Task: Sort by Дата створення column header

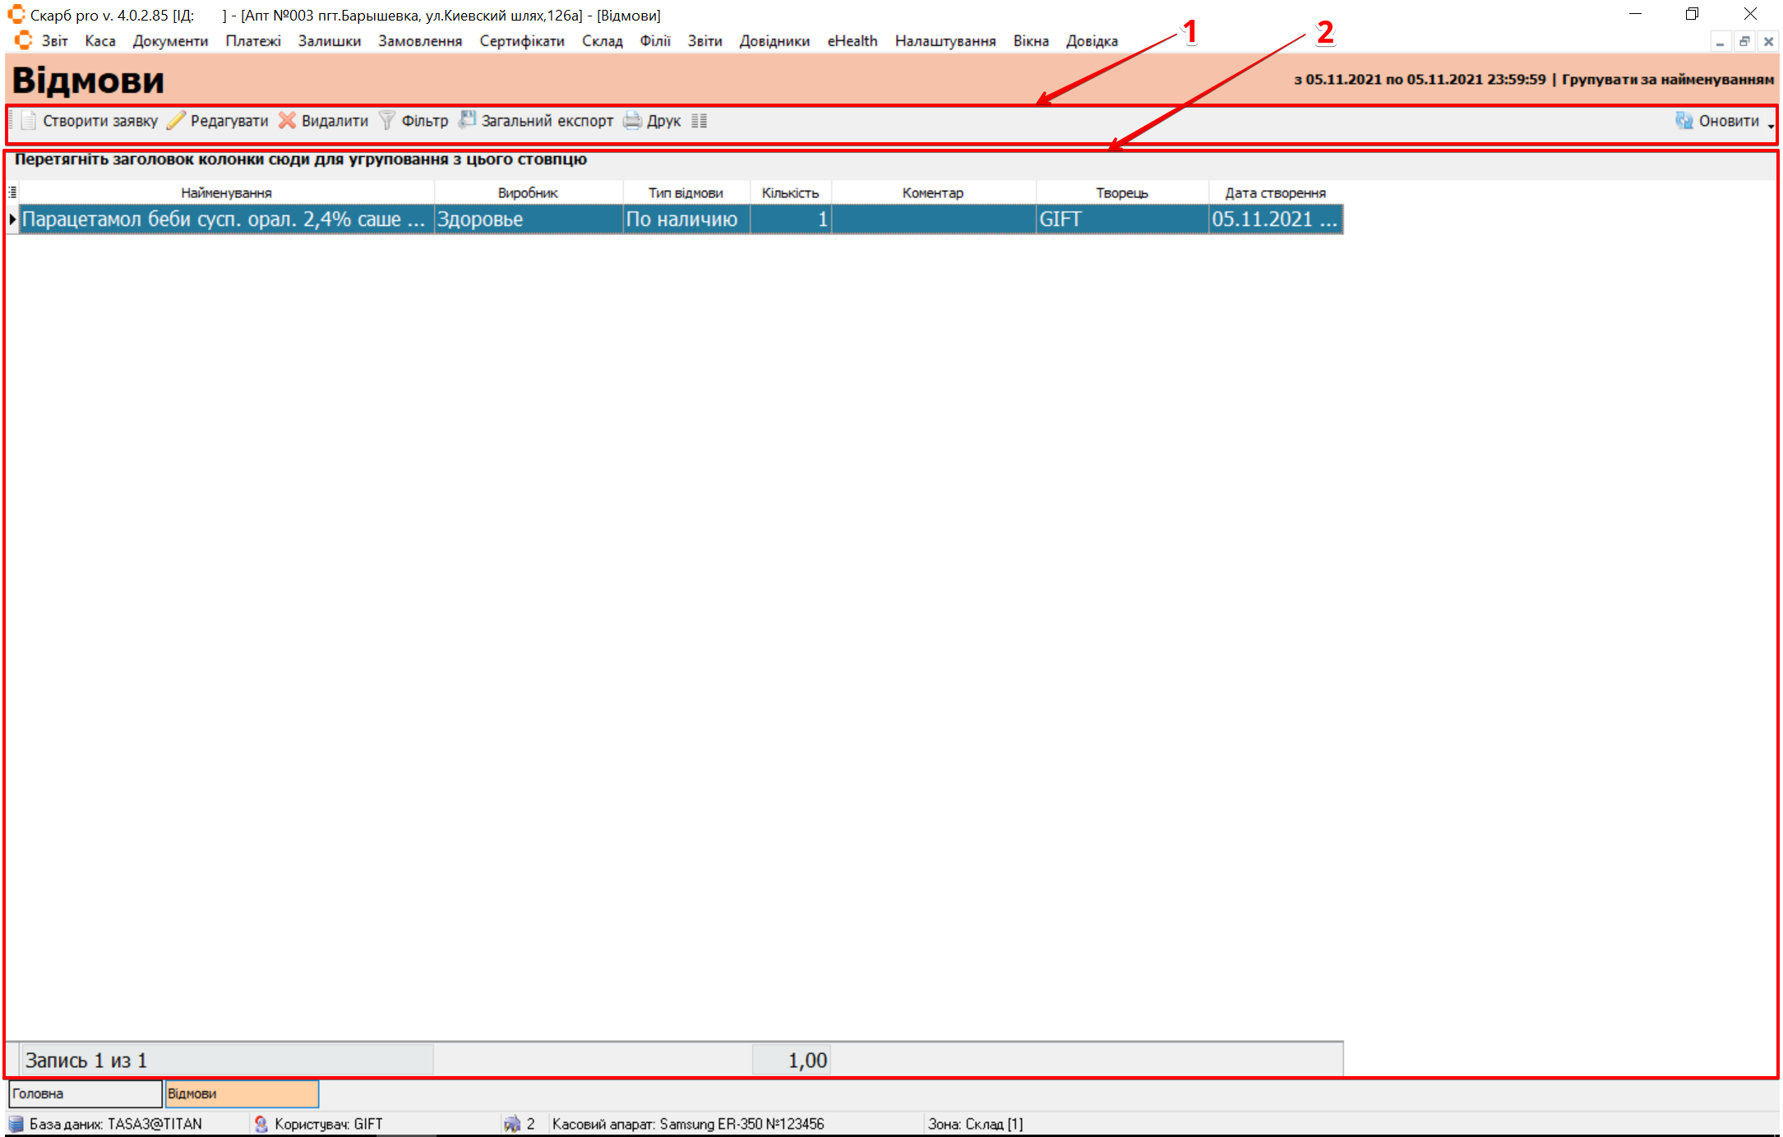Action: pos(1275,192)
